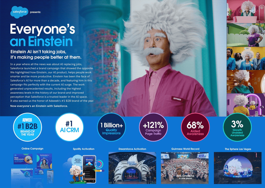Click the 'Einstein AI isn't taking jobs' subheading

[x=46, y=54]
